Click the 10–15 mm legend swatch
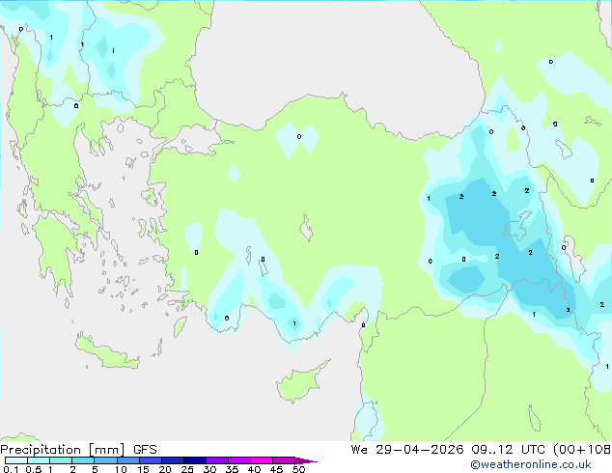The image size is (612, 473). pyautogui.click(x=127, y=460)
